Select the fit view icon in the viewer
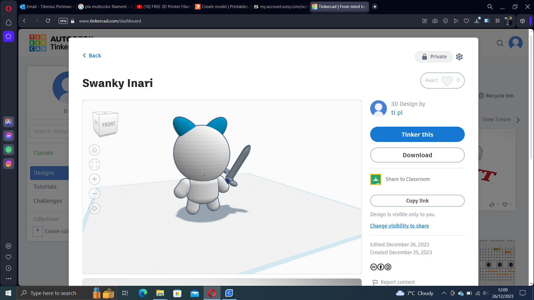This screenshot has width=534, height=300. pyautogui.click(x=94, y=164)
